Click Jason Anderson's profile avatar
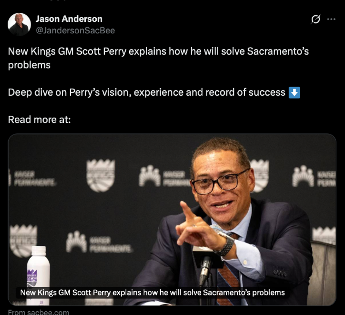345x315 pixels. coord(19,25)
